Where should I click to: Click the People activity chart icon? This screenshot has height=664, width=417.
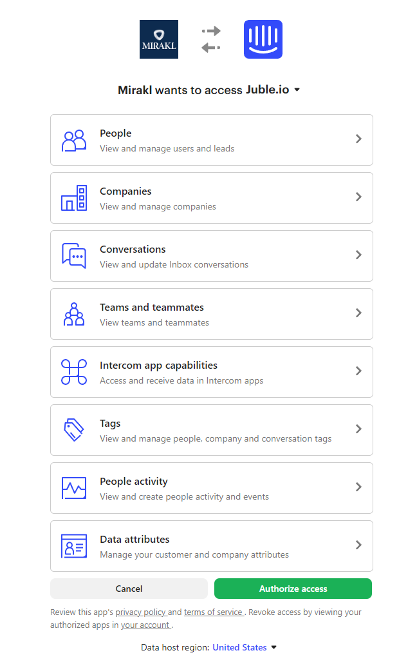(74, 488)
